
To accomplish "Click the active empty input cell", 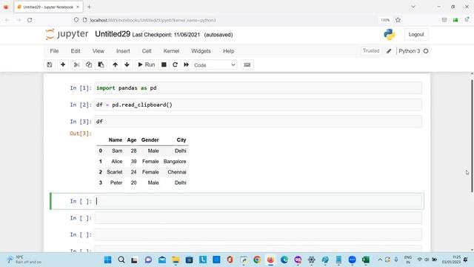I will point(258,201).
